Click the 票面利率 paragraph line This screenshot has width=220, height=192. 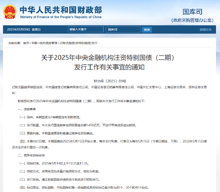(x=56, y=133)
